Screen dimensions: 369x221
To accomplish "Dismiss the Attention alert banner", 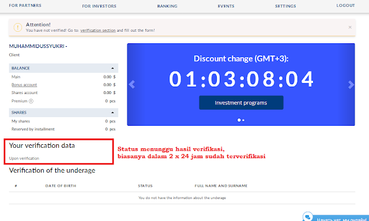I will tap(350, 27).
